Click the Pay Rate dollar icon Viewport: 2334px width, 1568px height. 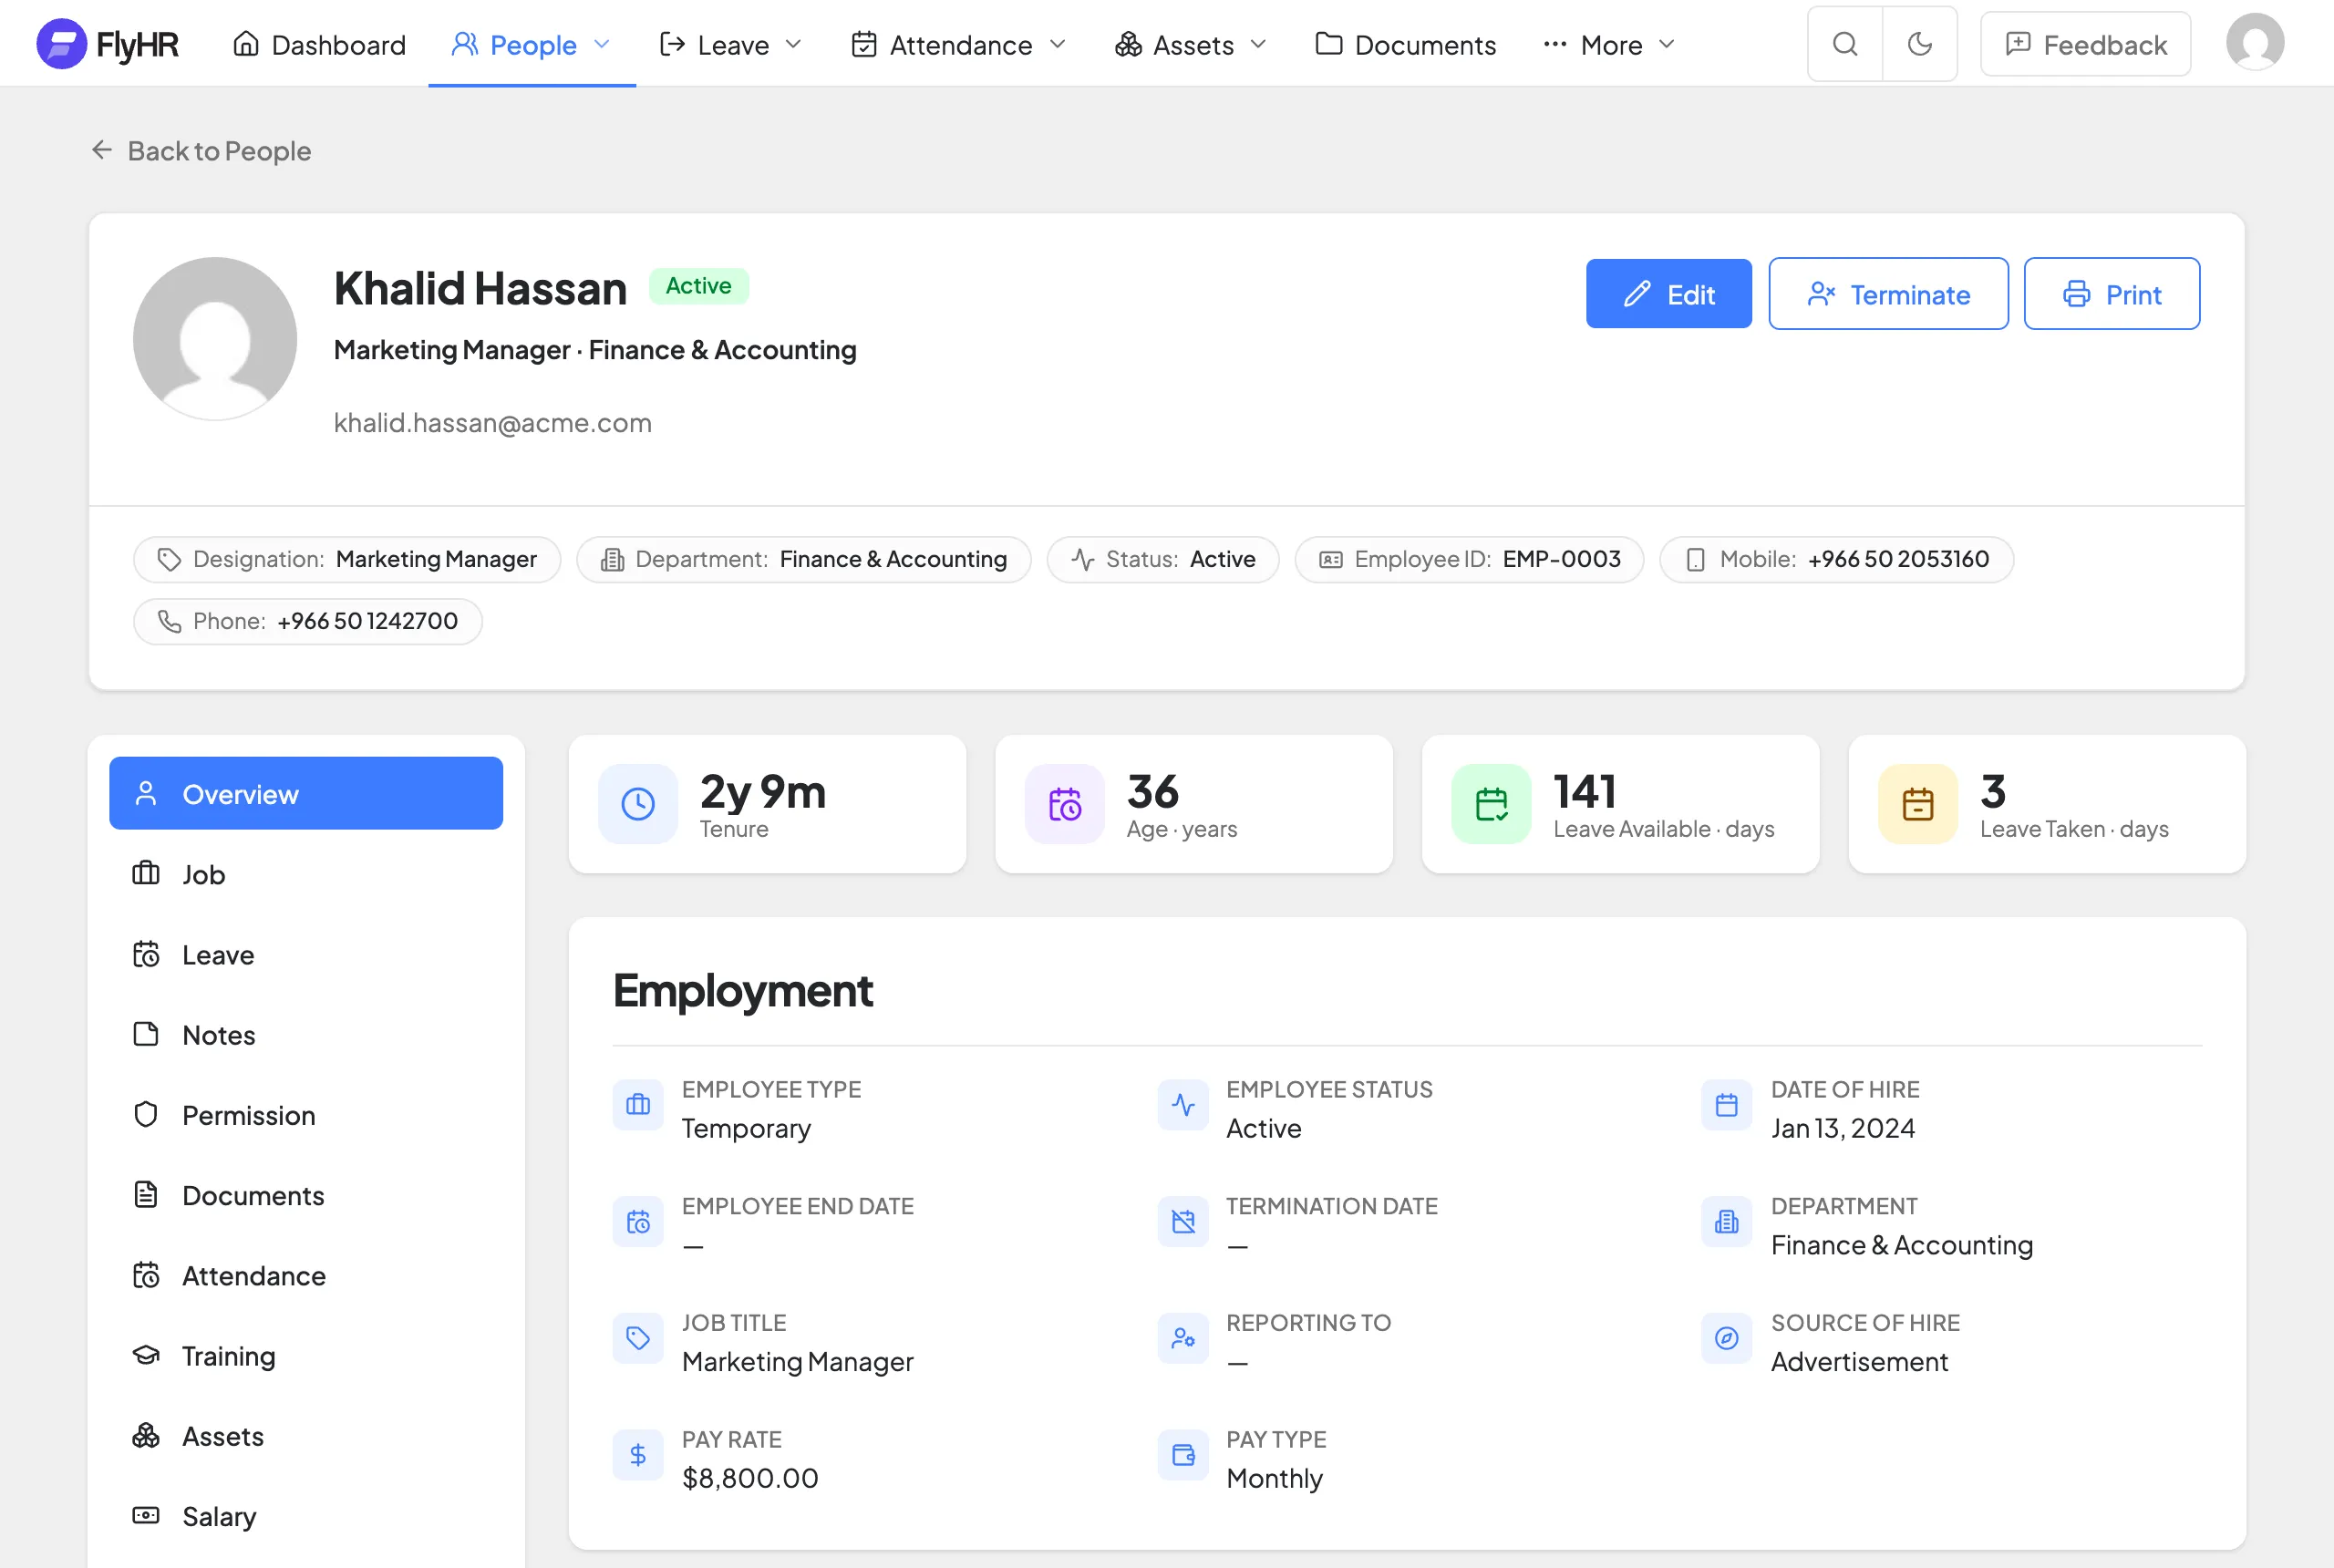638,1455
